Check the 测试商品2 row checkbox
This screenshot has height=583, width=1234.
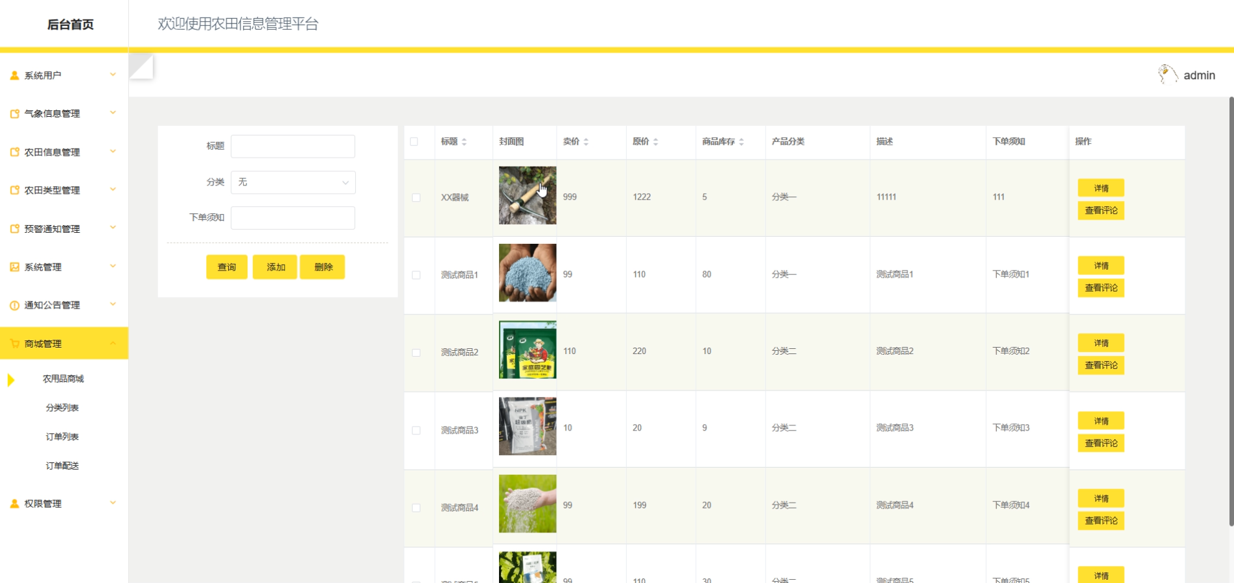pos(416,352)
